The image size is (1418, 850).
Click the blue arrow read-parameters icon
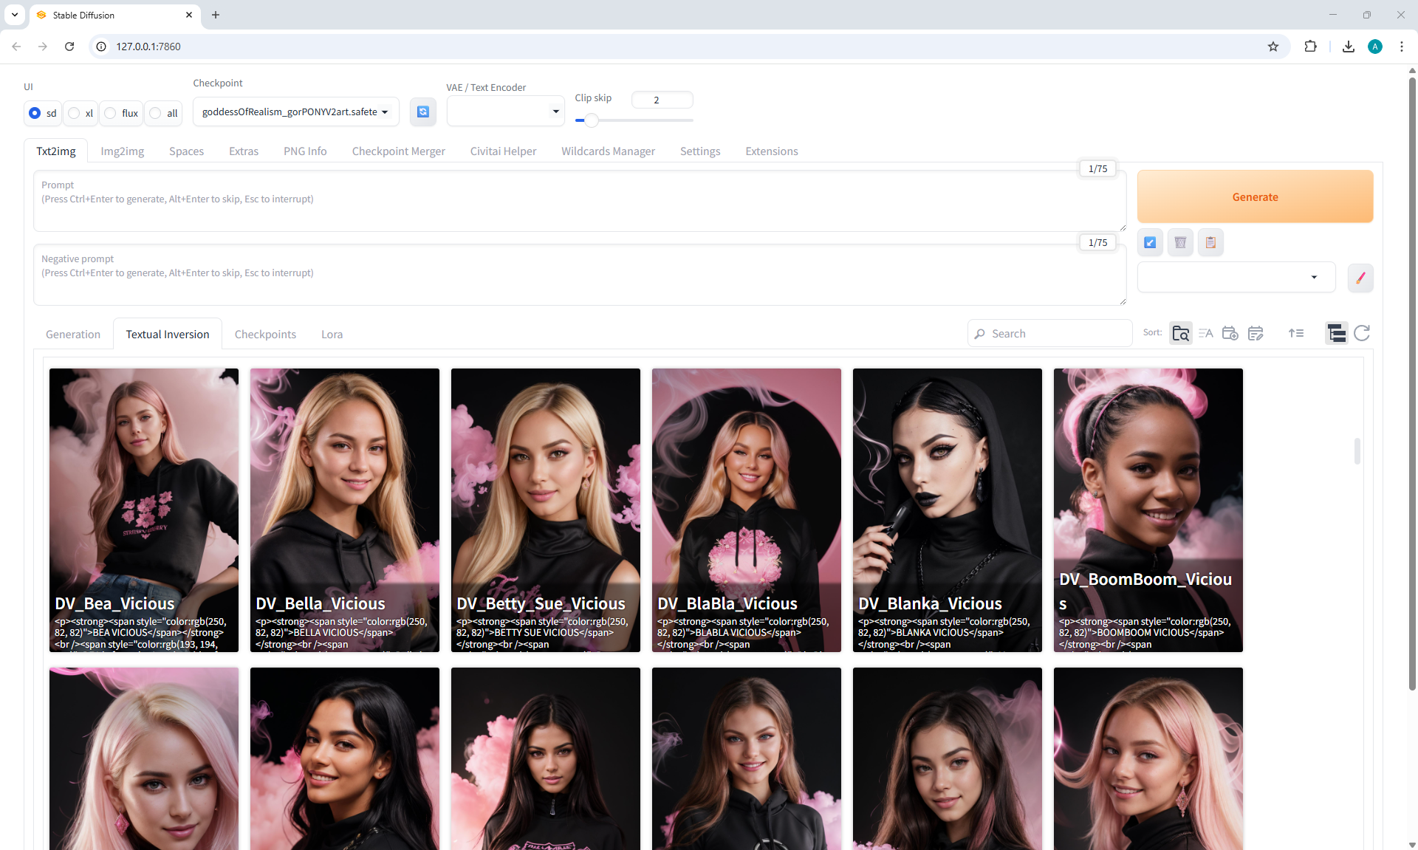[x=1150, y=242]
